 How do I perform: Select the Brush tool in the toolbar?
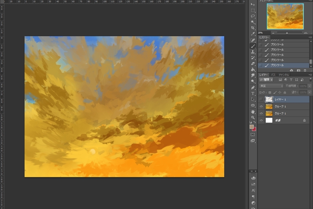pyautogui.click(x=253, y=46)
